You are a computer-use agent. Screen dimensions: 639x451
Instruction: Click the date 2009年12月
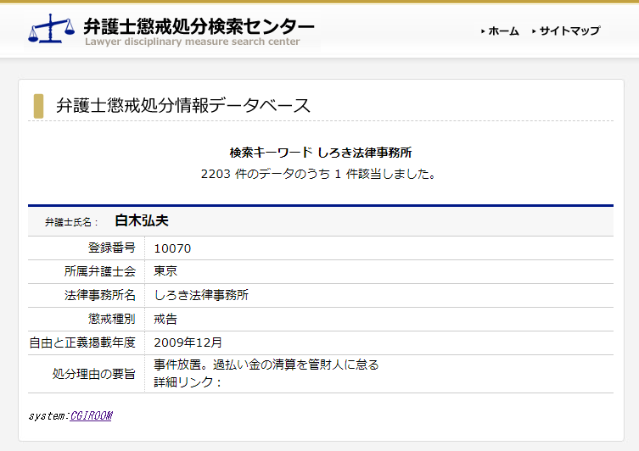pos(188,342)
